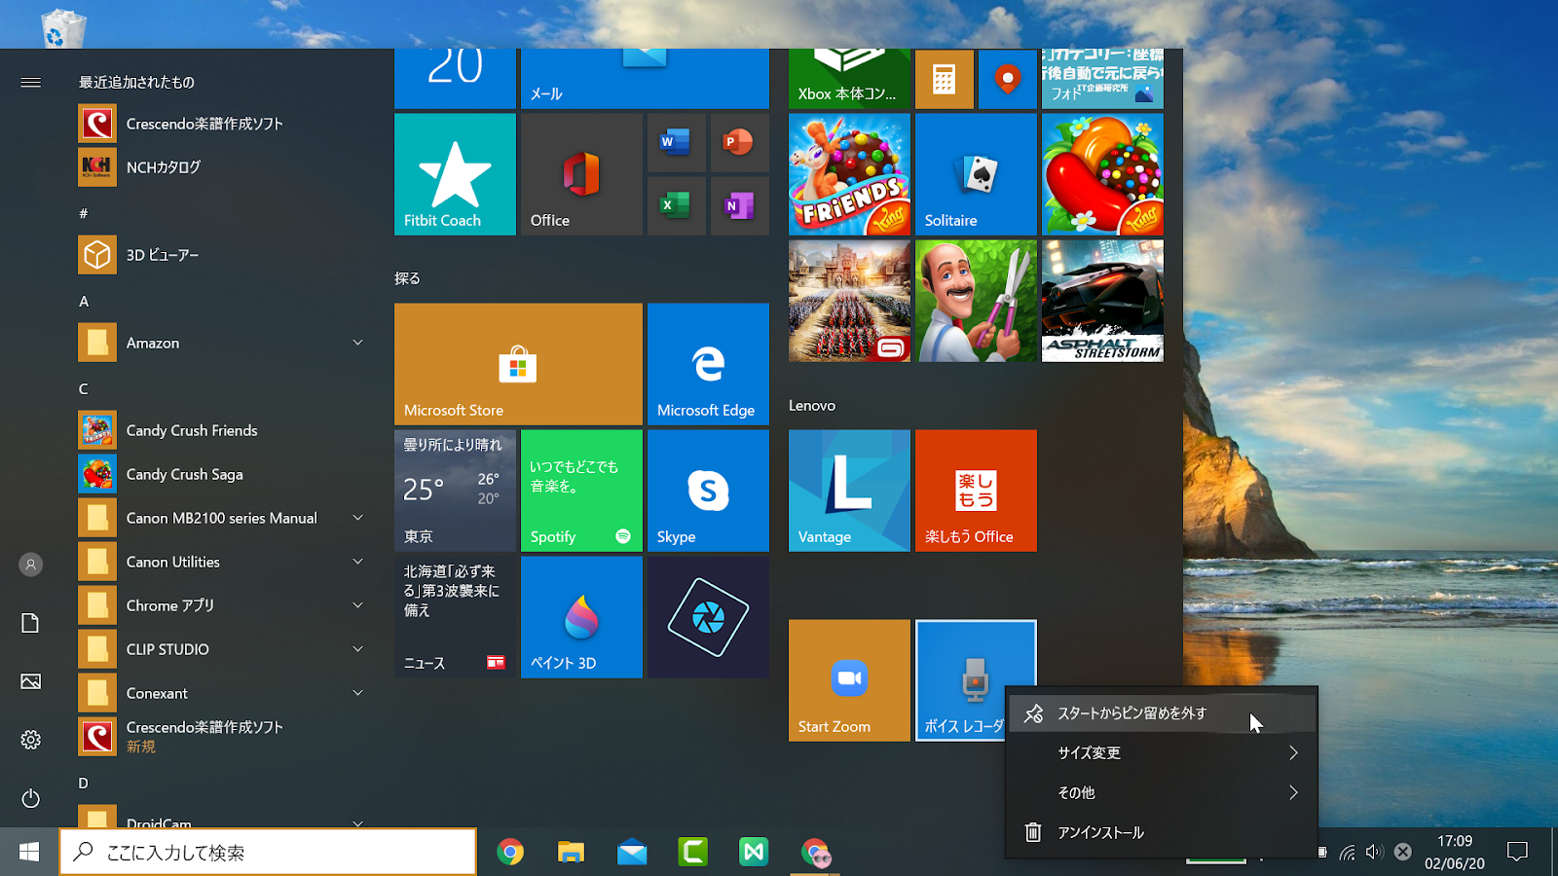Open the Spotify tile

[x=581, y=491]
